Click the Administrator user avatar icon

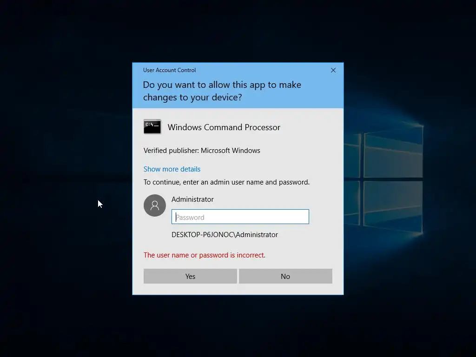[x=154, y=205]
